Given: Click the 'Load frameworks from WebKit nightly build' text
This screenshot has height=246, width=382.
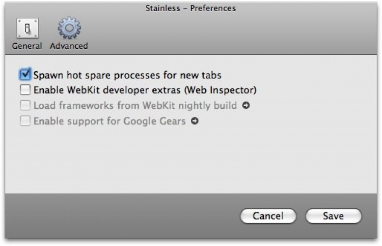Looking at the screenshot, I should (x=135, y=106).
